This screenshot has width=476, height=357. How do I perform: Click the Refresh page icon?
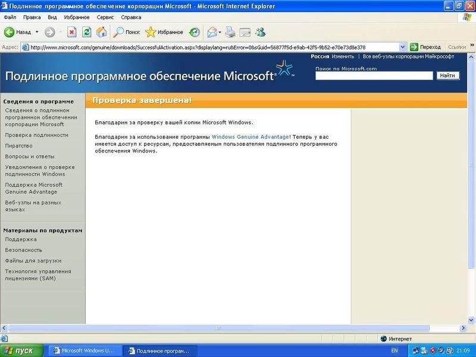(x=86, y=31)
